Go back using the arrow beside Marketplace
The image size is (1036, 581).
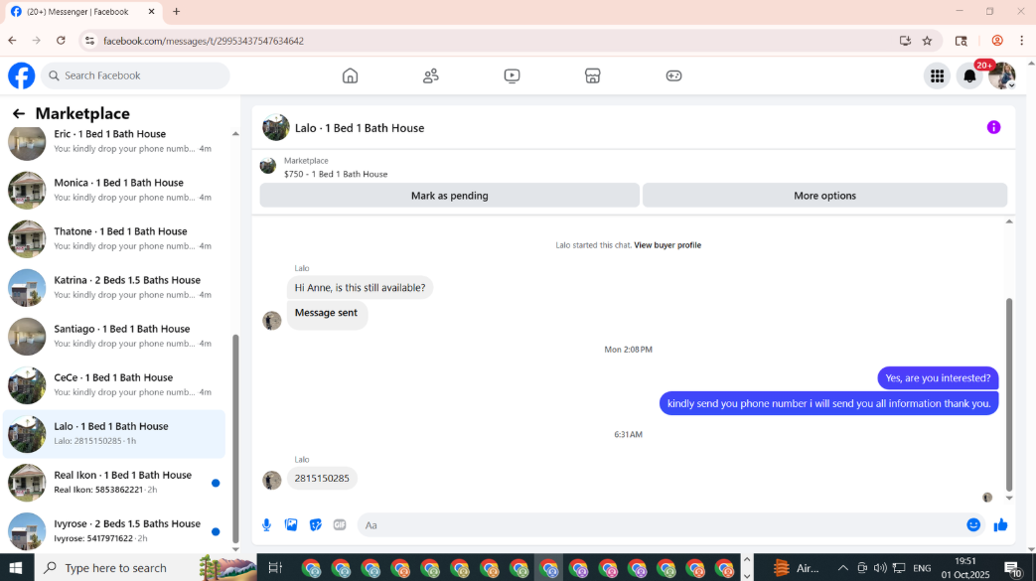(x=19, y=113)
